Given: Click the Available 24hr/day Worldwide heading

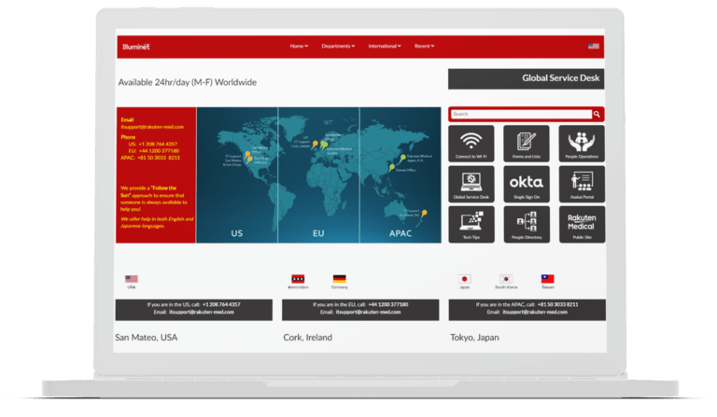Looking at the screenshot, I should click(188, 83).
